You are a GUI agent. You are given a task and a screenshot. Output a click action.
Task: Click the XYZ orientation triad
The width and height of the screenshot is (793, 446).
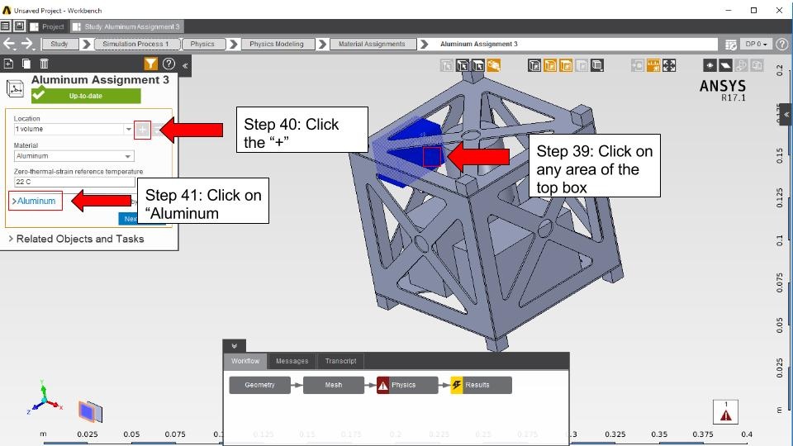[44, 397]
